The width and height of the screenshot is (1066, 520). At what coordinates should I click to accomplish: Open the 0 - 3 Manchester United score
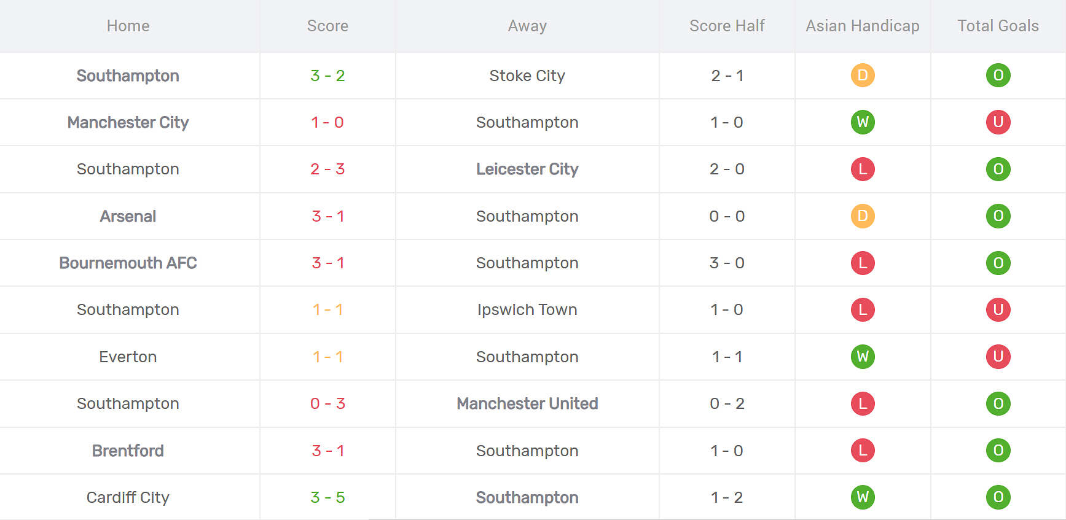327,403
